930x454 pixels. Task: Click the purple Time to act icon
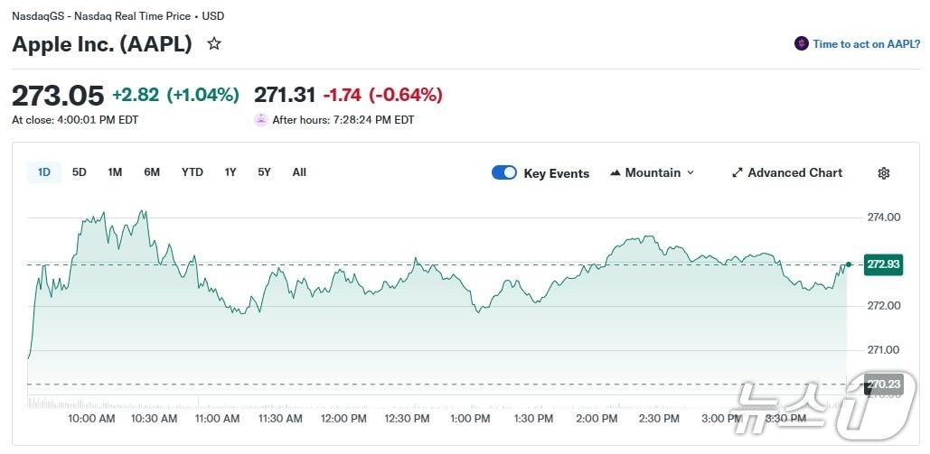click(802, 43)
